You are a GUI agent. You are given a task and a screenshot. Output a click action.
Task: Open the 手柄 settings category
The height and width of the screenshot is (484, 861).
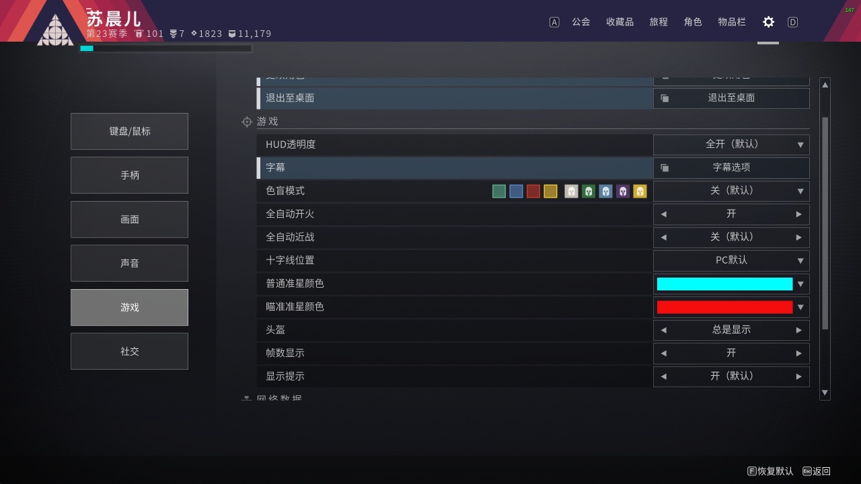pyautogui.click(x=129, y=175)
